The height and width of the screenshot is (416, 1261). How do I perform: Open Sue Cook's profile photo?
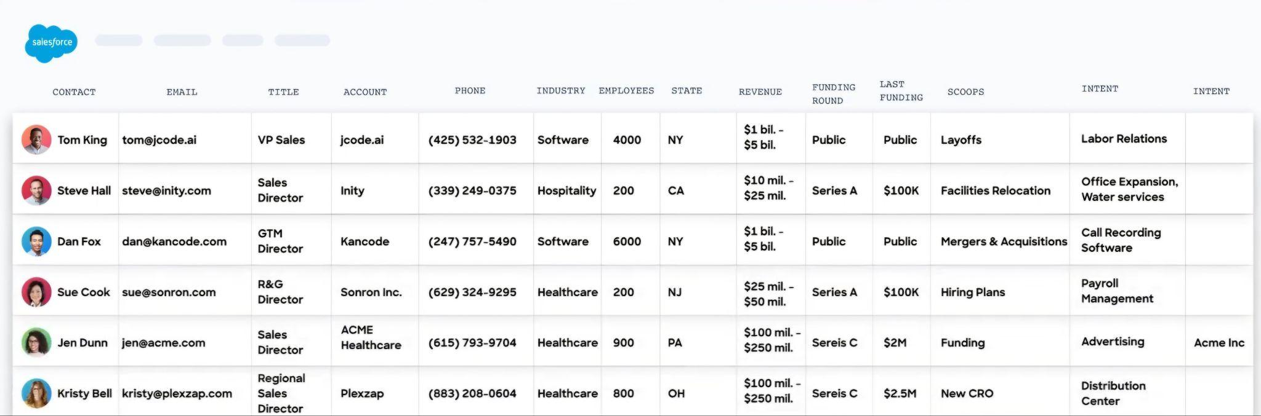pos(36,292)
